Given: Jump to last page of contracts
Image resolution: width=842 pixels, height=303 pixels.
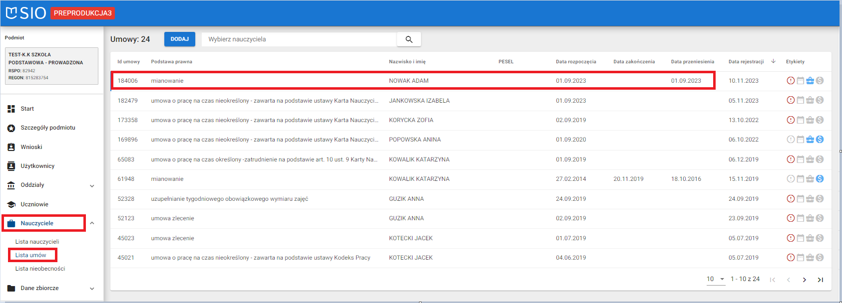Looking at the screenshot, I should (820, 280).
